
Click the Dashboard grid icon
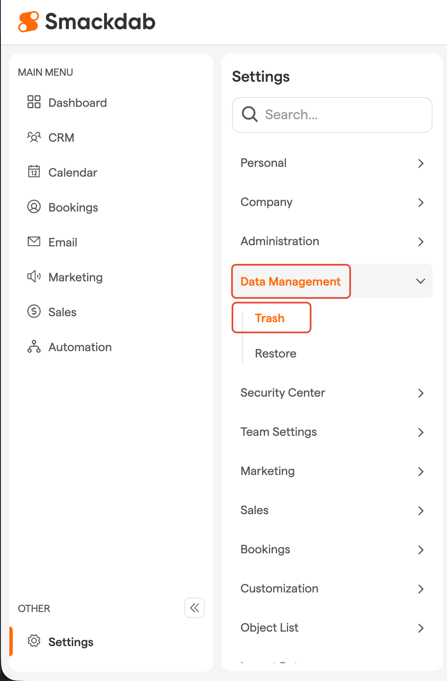coord(34,102)
